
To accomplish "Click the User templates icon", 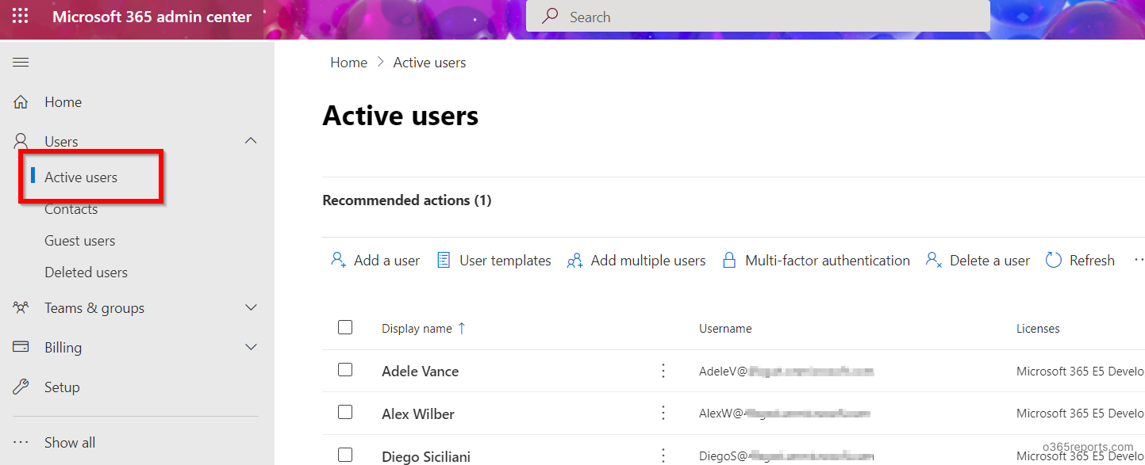I will (x=444, y=260).
